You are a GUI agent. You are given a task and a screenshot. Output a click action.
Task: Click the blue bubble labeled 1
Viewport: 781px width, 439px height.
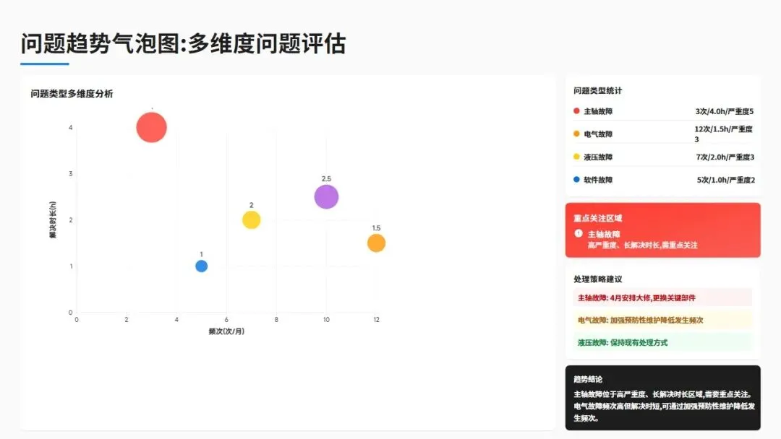click(x=201, y=266)
